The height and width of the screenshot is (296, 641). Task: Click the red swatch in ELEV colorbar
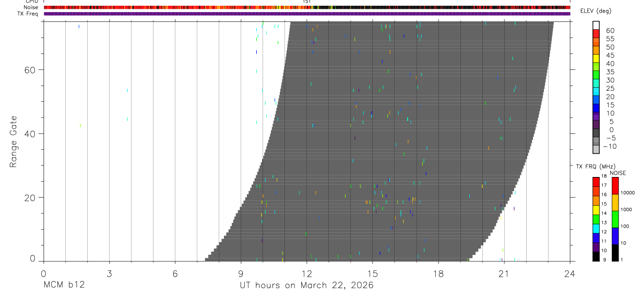(x=596, y=33)
